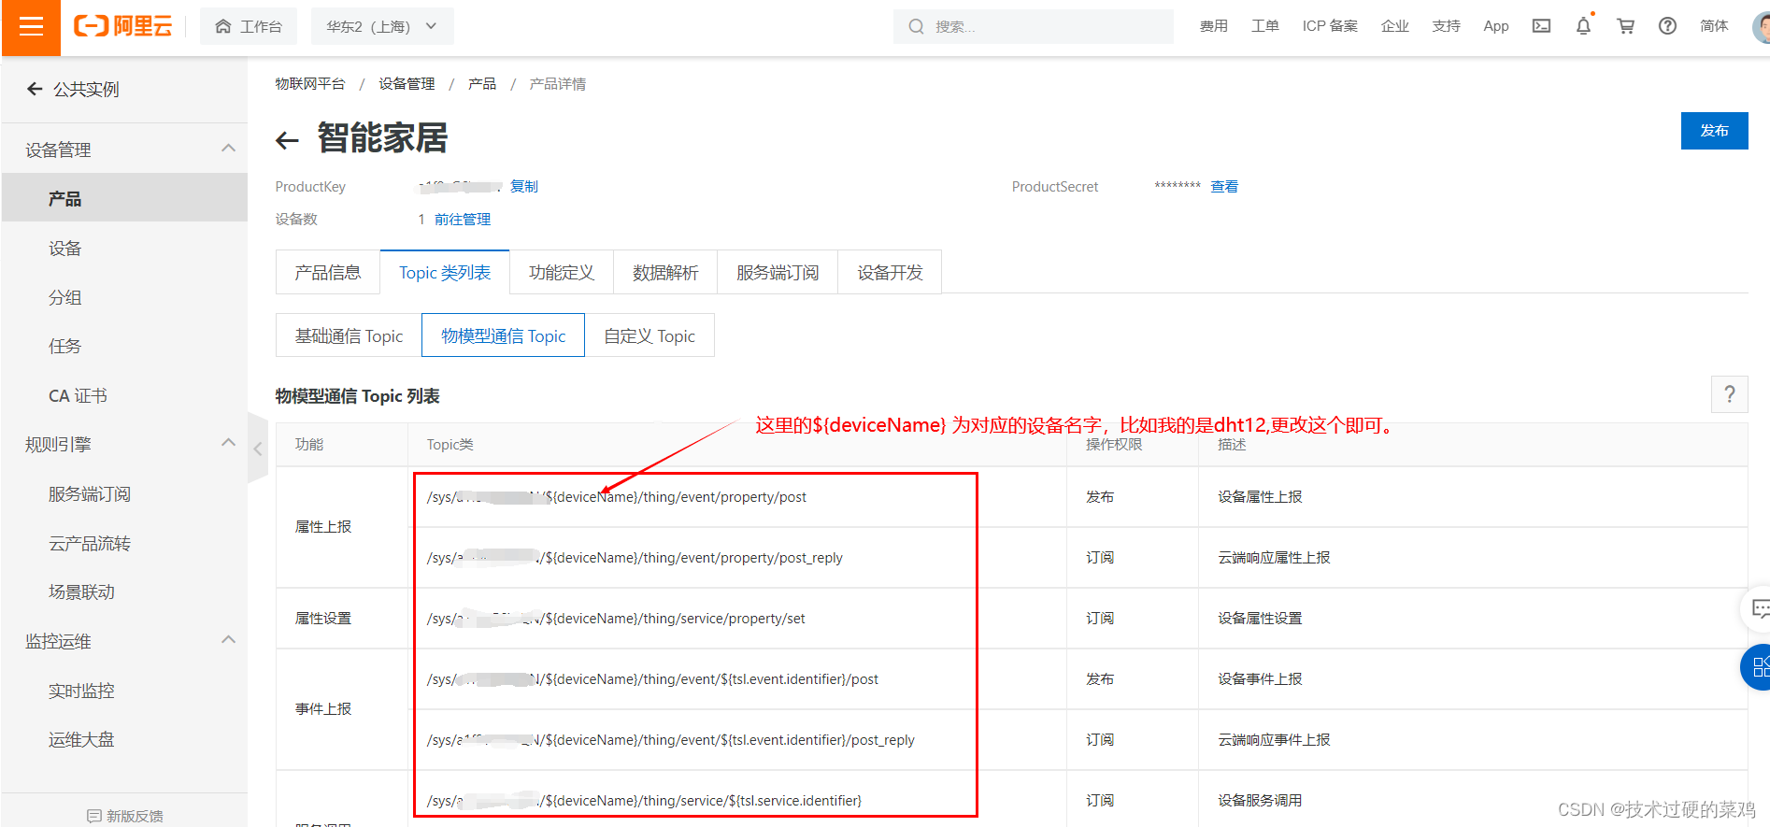The width and height of the screenshot is (1770, 827).
Task: Switch to the Topic 类列表 tab
Action: point(445,272)
